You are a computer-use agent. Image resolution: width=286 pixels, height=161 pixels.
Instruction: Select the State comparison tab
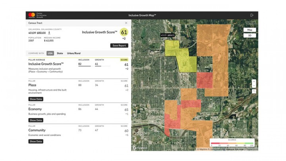(60, 53)
